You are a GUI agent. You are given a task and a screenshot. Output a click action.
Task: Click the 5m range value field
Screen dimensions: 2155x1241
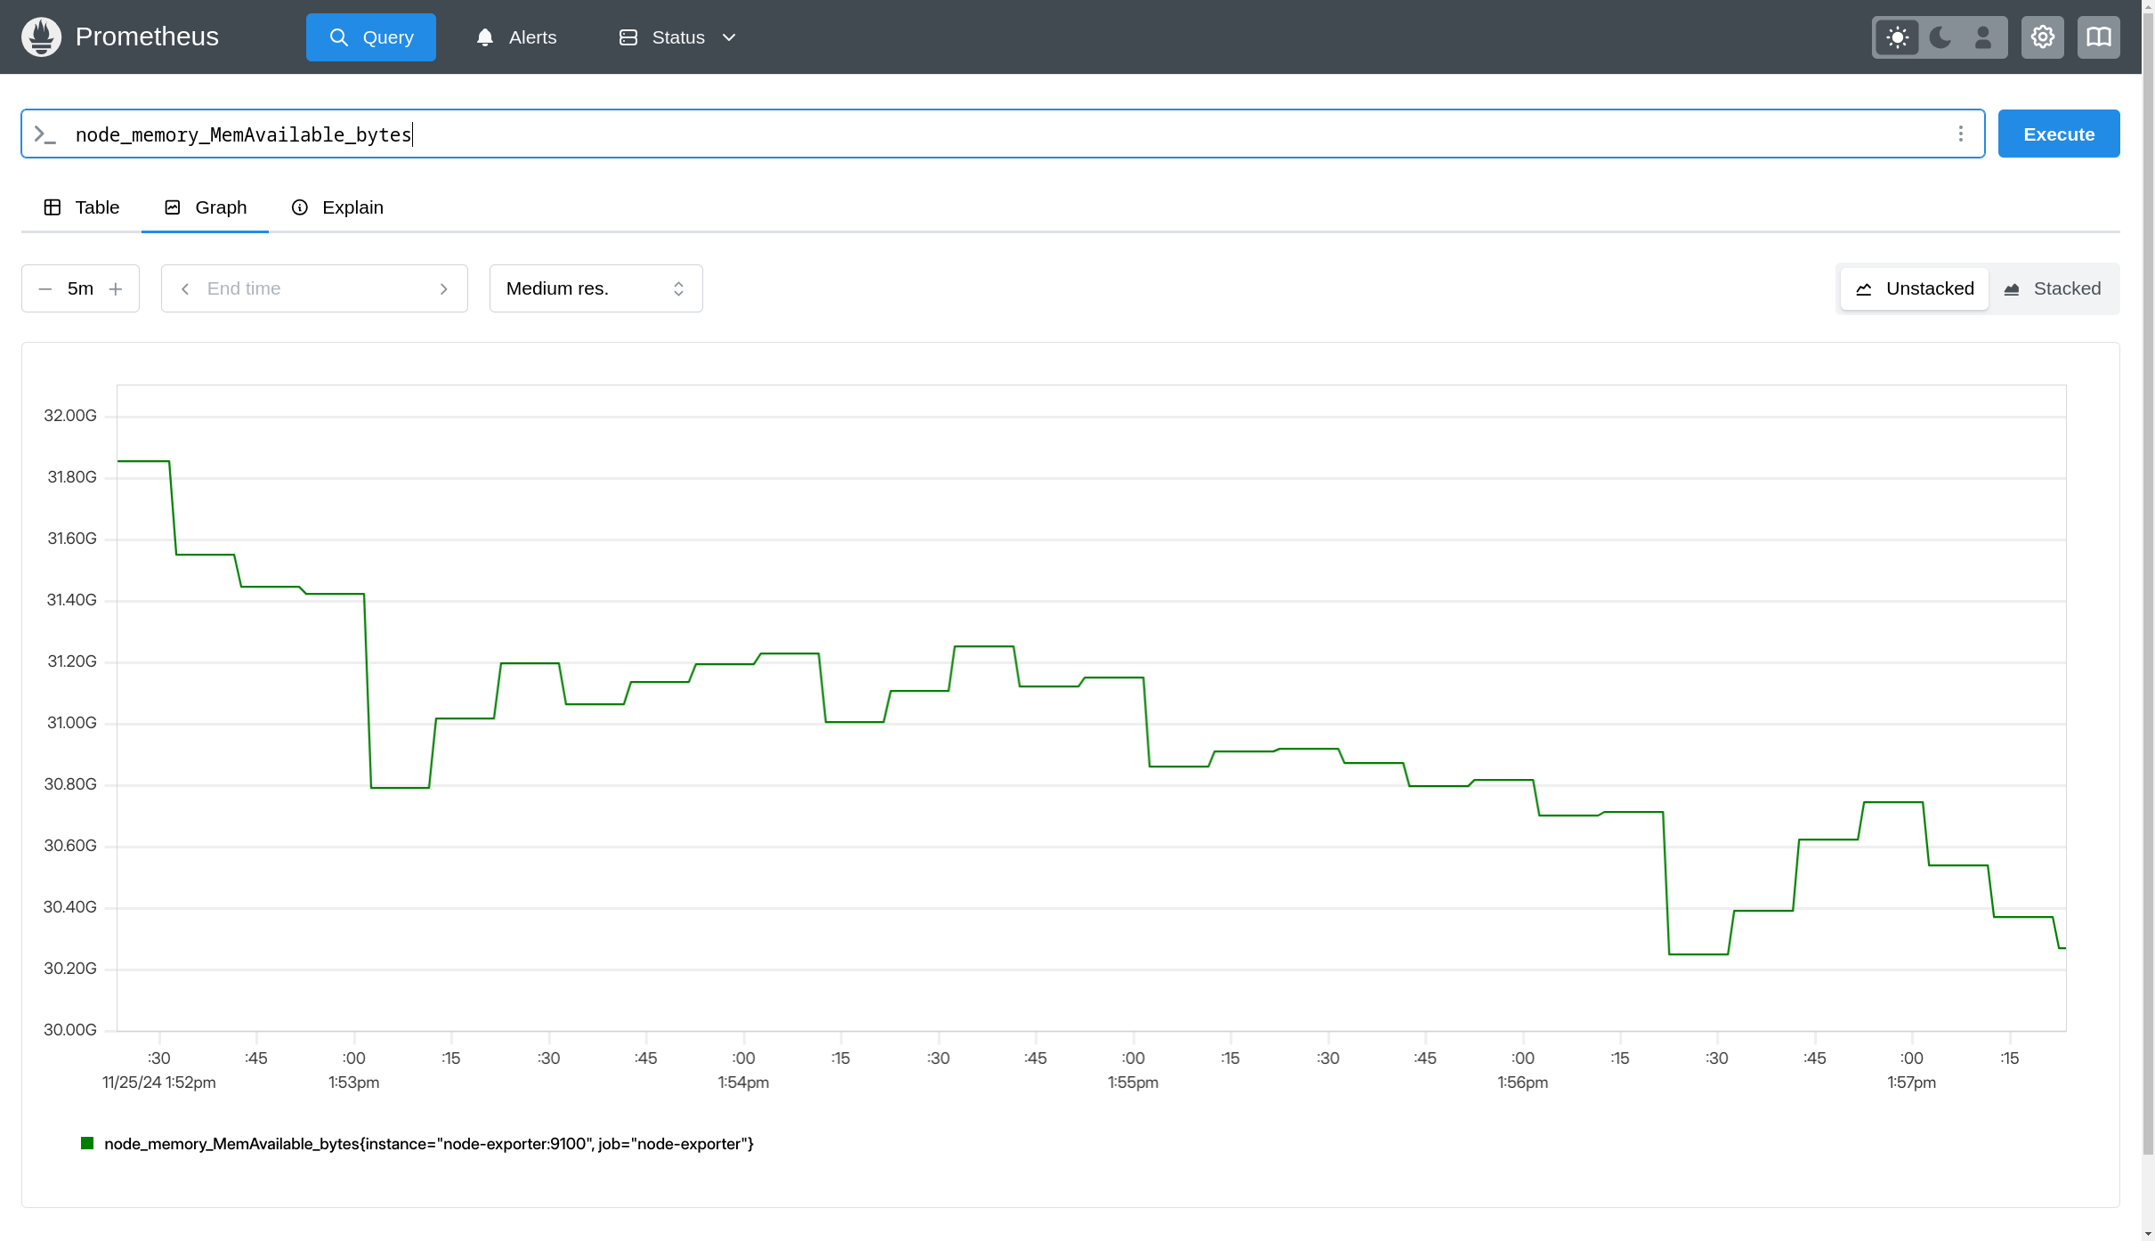[x=80, y=288]
